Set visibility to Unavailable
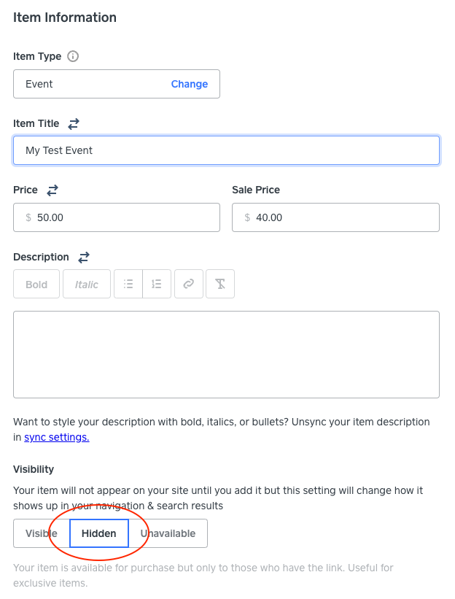Screen dimensions: 455x599 pos(168,533)
